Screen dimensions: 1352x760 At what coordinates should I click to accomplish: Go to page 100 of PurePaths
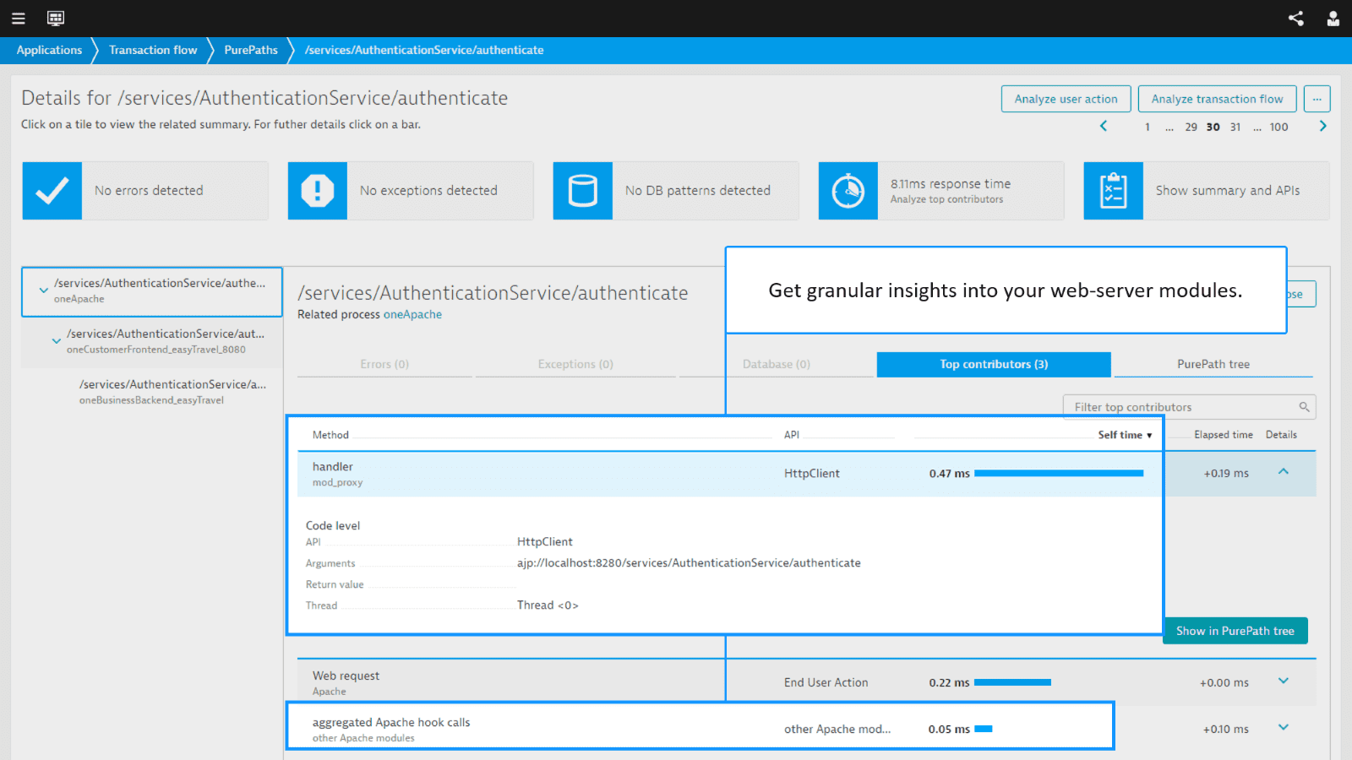pyautogui.click(x=1279, y=127)
